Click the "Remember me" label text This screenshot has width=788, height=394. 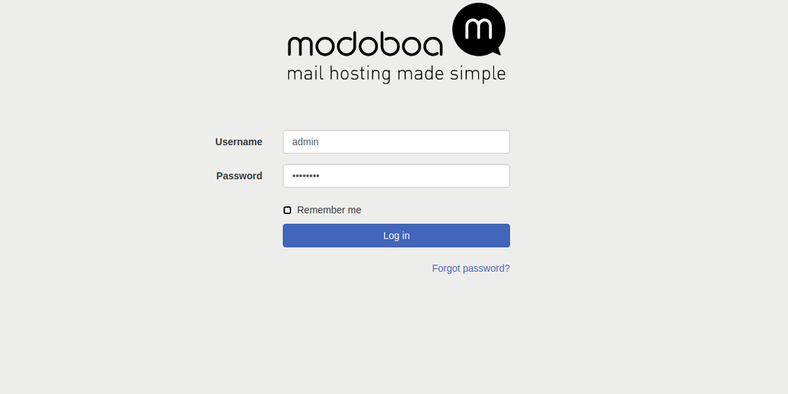click(329, 210)
